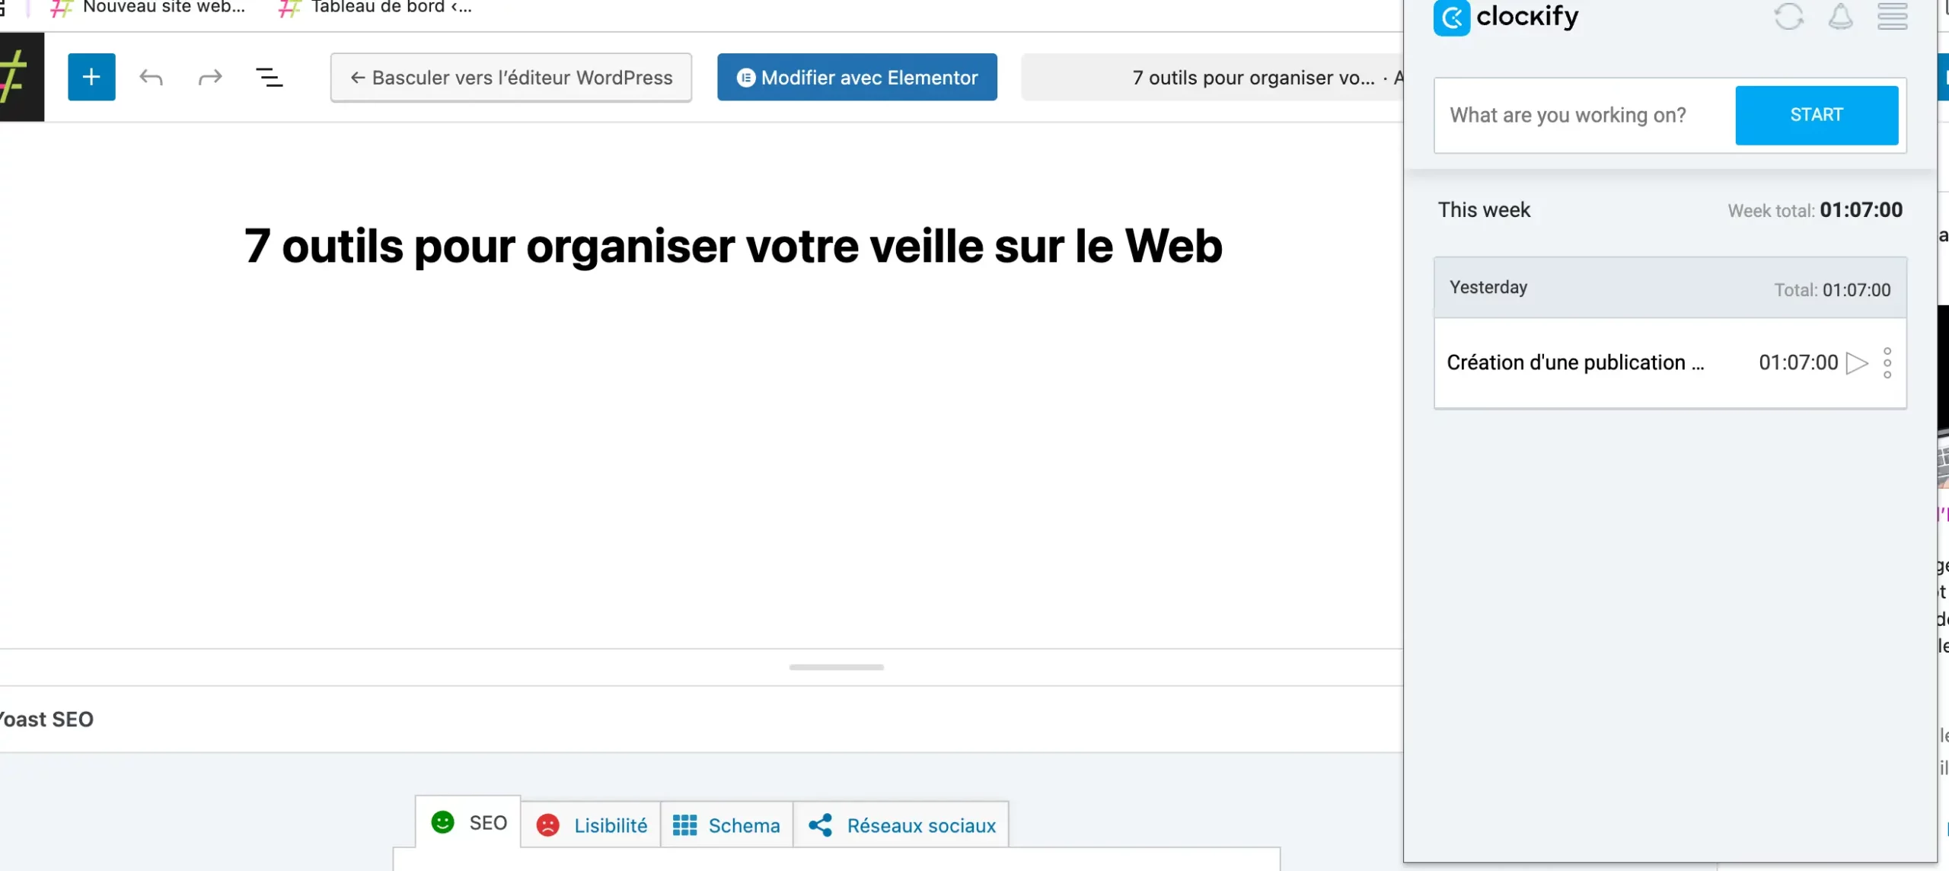
Task: Select the Réseaux sociaux tab
Action: tap(901, 825)
